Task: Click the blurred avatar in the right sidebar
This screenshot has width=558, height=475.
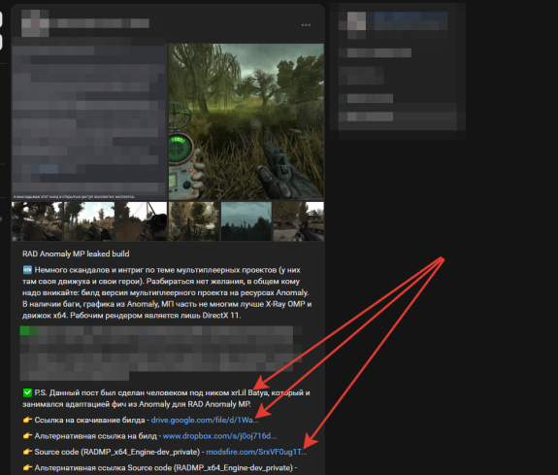Action: tap(356, 21)
